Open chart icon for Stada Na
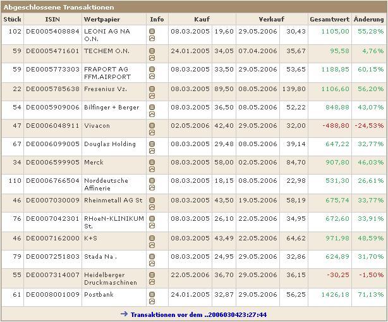The height and width of the screenshot is (322, 388). [x=152, y=264]
